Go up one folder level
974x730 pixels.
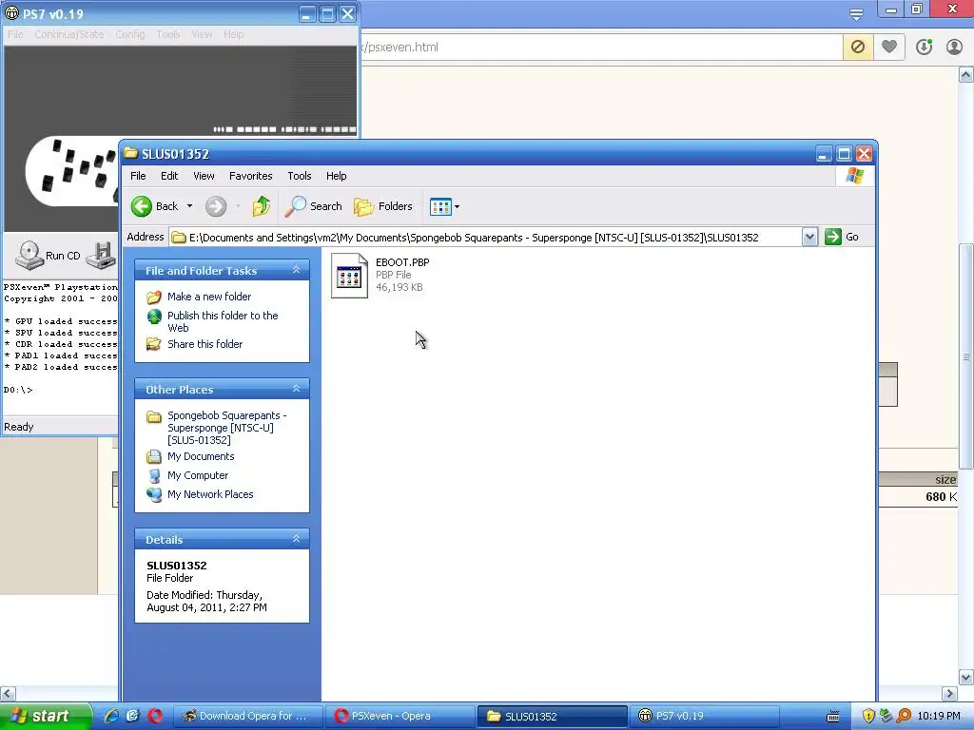click(x=262, y=206)
